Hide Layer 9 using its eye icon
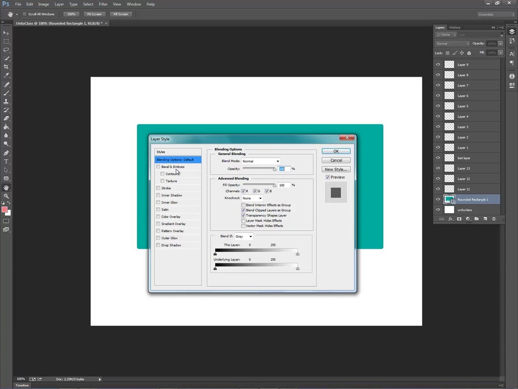The width and height of the screenshot is (518, 389). click(438, 64)
